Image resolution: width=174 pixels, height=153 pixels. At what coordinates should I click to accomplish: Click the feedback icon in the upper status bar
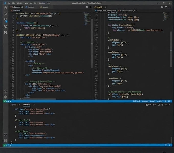(x=165, y=101)
